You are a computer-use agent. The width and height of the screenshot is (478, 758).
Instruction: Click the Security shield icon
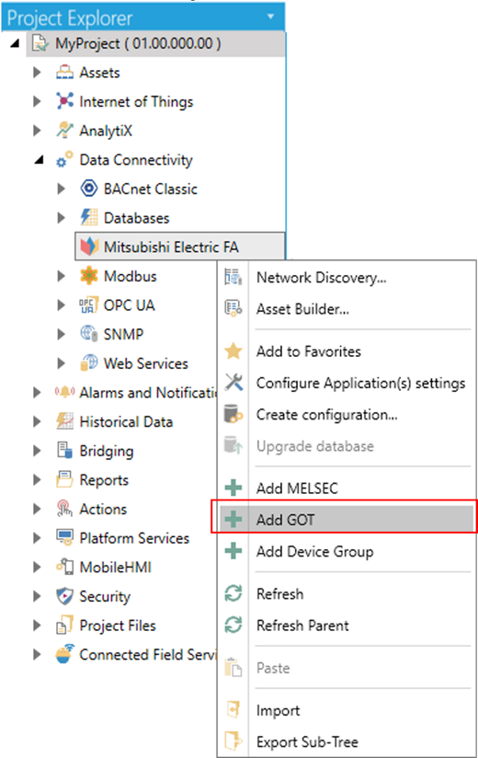tap(64, 596)
